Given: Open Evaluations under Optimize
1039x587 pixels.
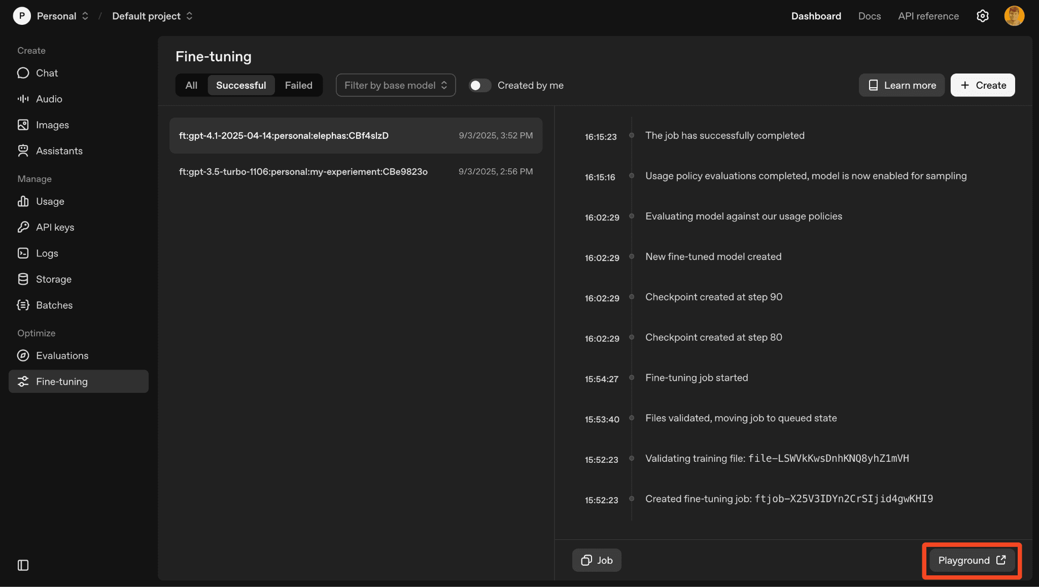Looking at the screenshot, I should point(62,356).
